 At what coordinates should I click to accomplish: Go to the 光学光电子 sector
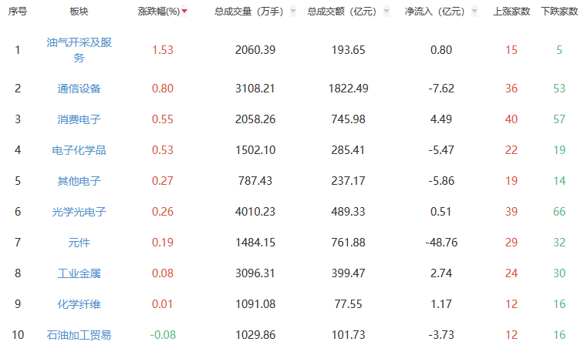79,212
